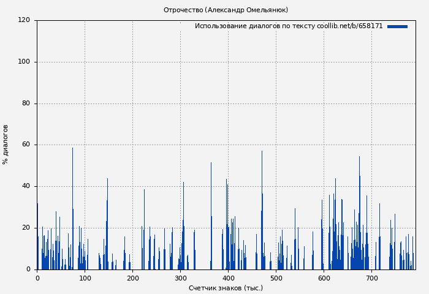Viewport: 429px width, 294px height.
Task: Click the 120 tick label on y-axis
Action: pyautogui.click(x=24, y=20)
